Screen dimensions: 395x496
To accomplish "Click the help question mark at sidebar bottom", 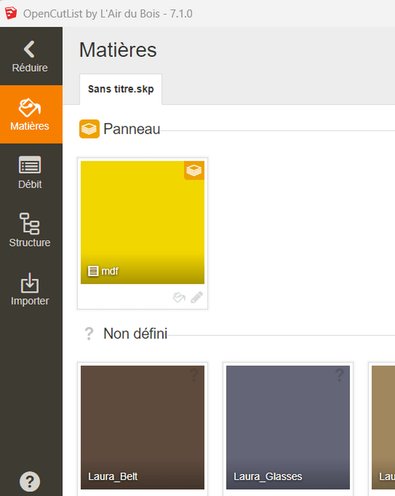I will coord(30,481).
